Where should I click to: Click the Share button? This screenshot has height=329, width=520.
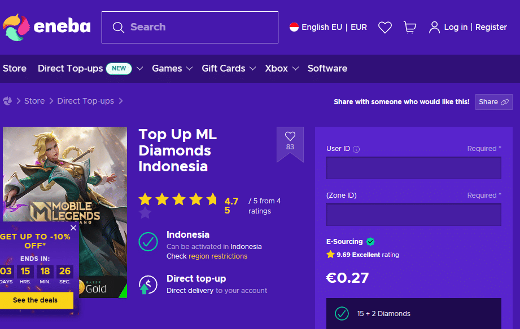pos(493,102)
